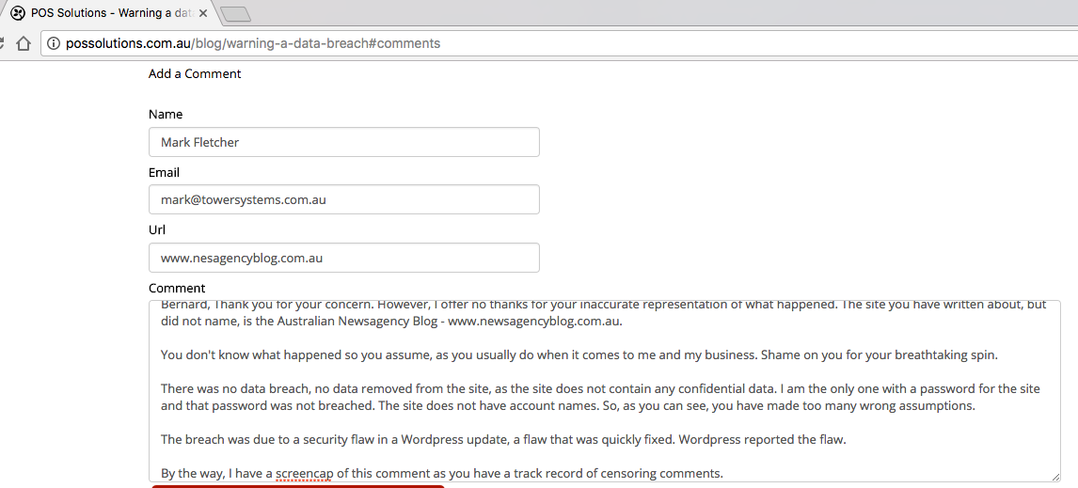
Task: Click the Email input field
Action: point(343,199)
